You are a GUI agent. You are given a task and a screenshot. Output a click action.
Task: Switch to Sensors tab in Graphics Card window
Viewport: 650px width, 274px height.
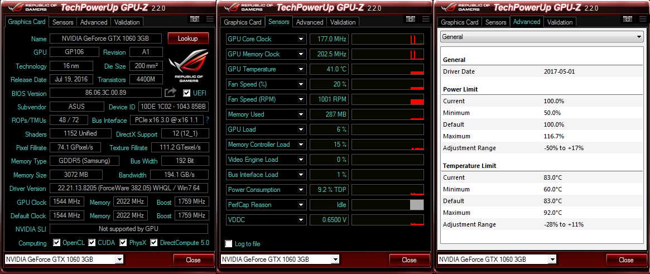tap(63, 22)
